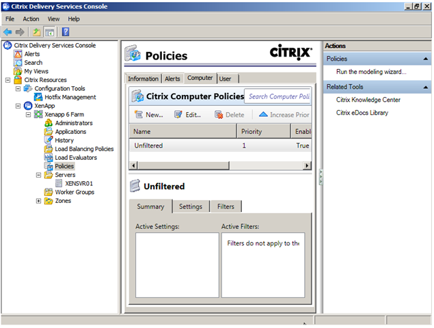The height and width of the screenshot is (328, 434).
Task: Collapse the Related Tools actions section
Action: pyautogui.click(x=426, y=87)
